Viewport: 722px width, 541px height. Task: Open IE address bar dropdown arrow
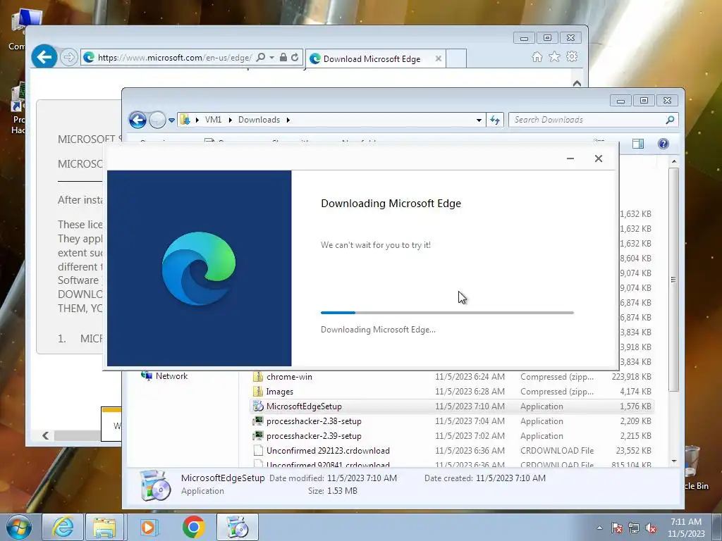tap(271, 58)
